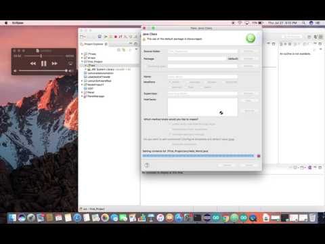Expand the JRE System Library node

coord(85,69)
